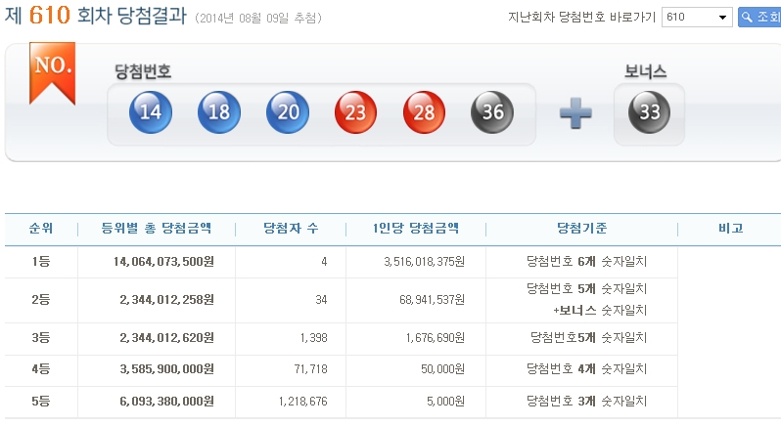Viewport: 781px width, 426px height.
Task: Click total prize 2,344,012,620원
Action: tap(166, 338)
